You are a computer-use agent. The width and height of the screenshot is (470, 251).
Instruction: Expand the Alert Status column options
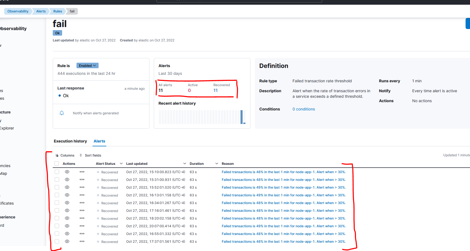pos(121,163)
